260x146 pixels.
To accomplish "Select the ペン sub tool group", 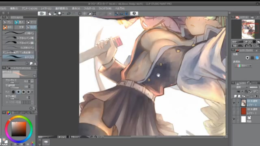I will coord(8,22).
